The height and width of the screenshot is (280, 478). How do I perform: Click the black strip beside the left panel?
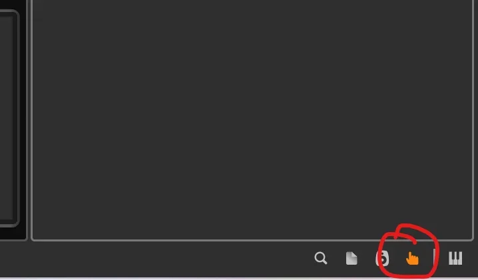[23, 119]
